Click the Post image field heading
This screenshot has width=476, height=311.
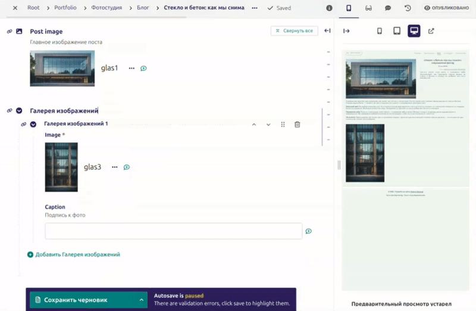tap(46, 32)
